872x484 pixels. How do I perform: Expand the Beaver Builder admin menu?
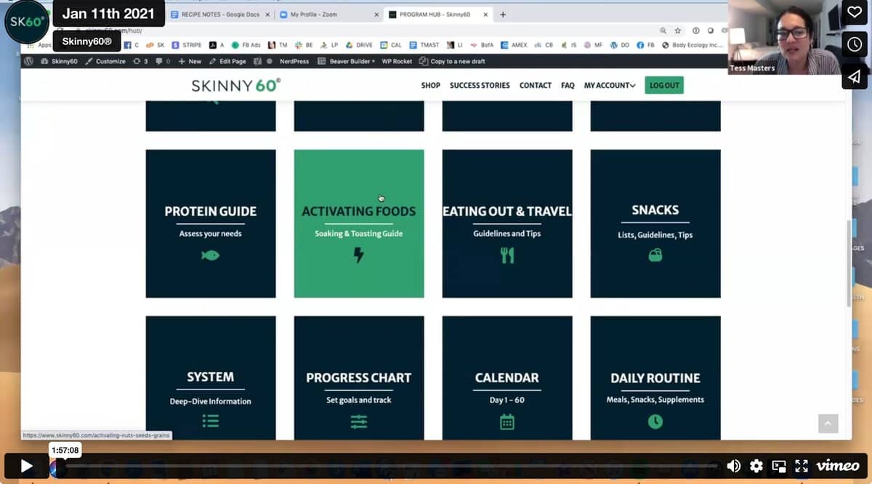pos(347,61)
